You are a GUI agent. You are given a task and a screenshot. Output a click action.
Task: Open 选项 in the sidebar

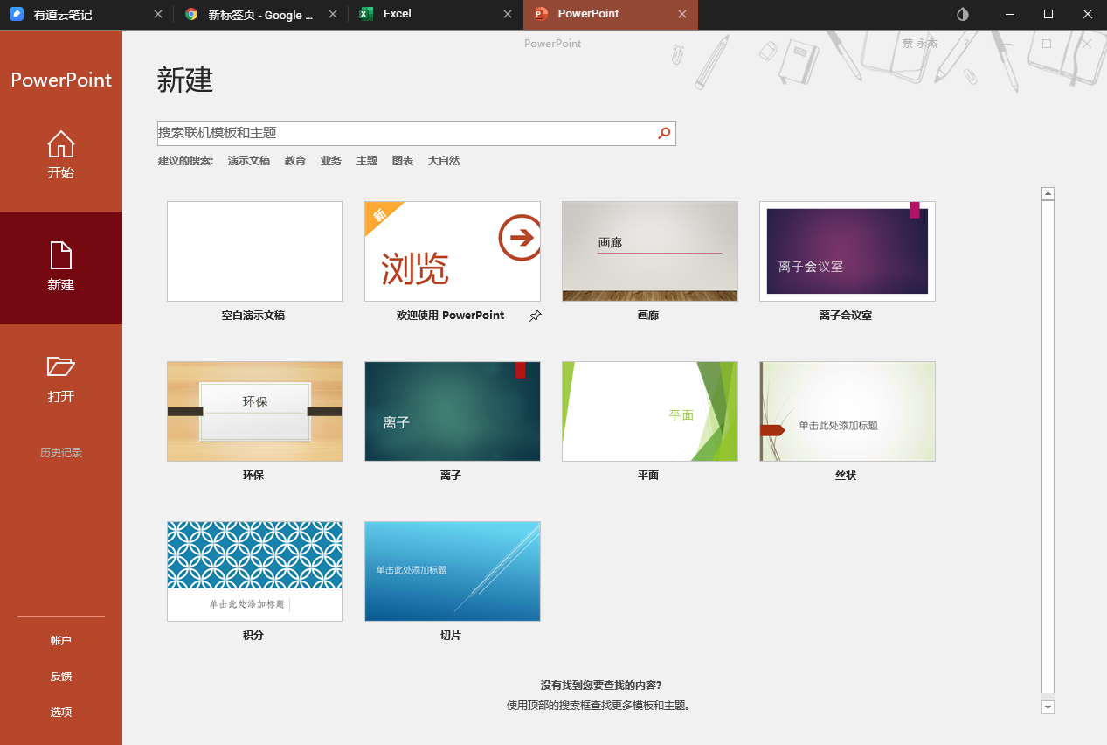pyautogui.click(x=61, y=713)
